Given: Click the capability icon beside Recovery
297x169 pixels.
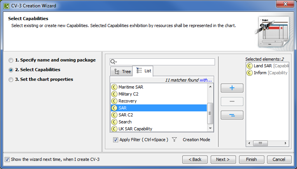Looking at the screenshot, I should coord(114,101).
